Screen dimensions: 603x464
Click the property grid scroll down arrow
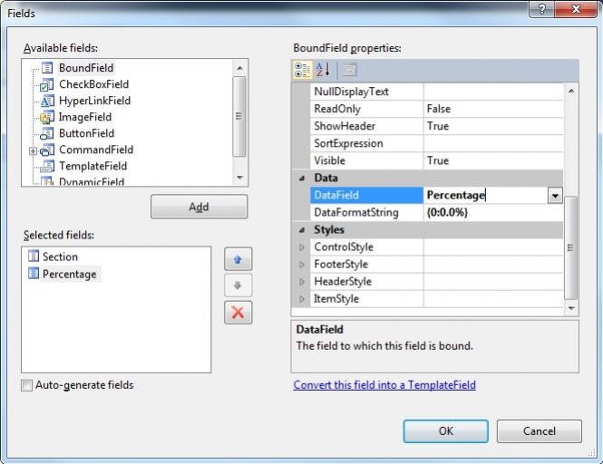(571, 308)
